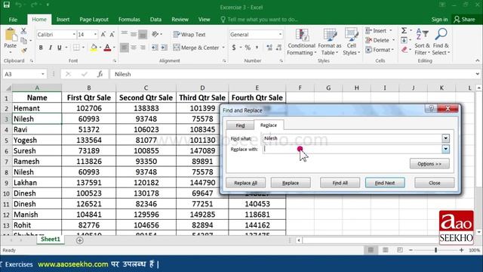Toggle Italic formatting
483x272 pixels.
pyautogui.click(x=50, y=48)
